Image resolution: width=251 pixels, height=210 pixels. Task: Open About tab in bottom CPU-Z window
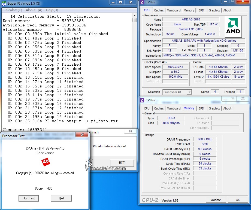click(x=227, y=108)
